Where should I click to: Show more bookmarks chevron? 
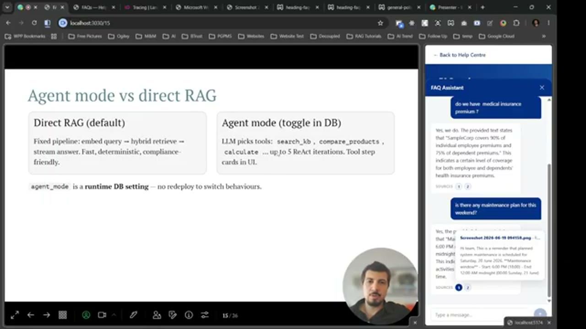click(x=544, y=36)
